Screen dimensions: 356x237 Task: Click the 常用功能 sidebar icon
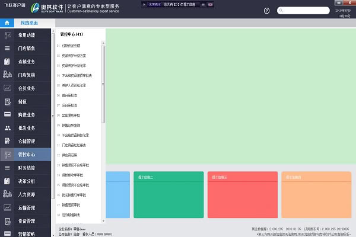click(x=8, y=36)
